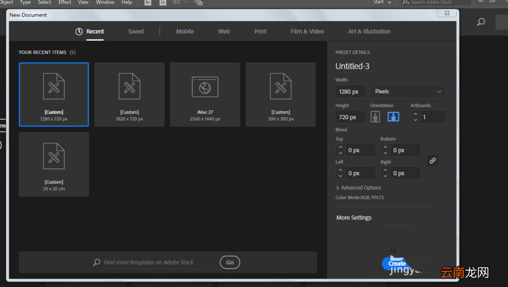Viewport: 508px width, 287px height.
Task: Expand Advanced Options
Action: tap(358, 188)
